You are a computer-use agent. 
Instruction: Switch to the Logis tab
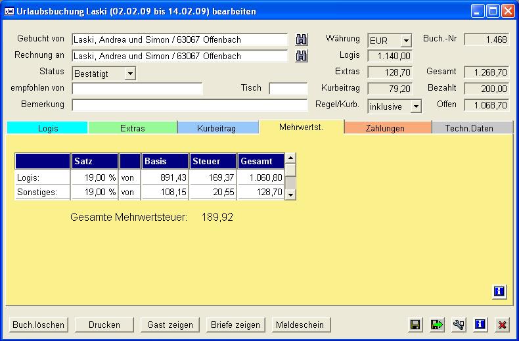[x=47, y=128]
